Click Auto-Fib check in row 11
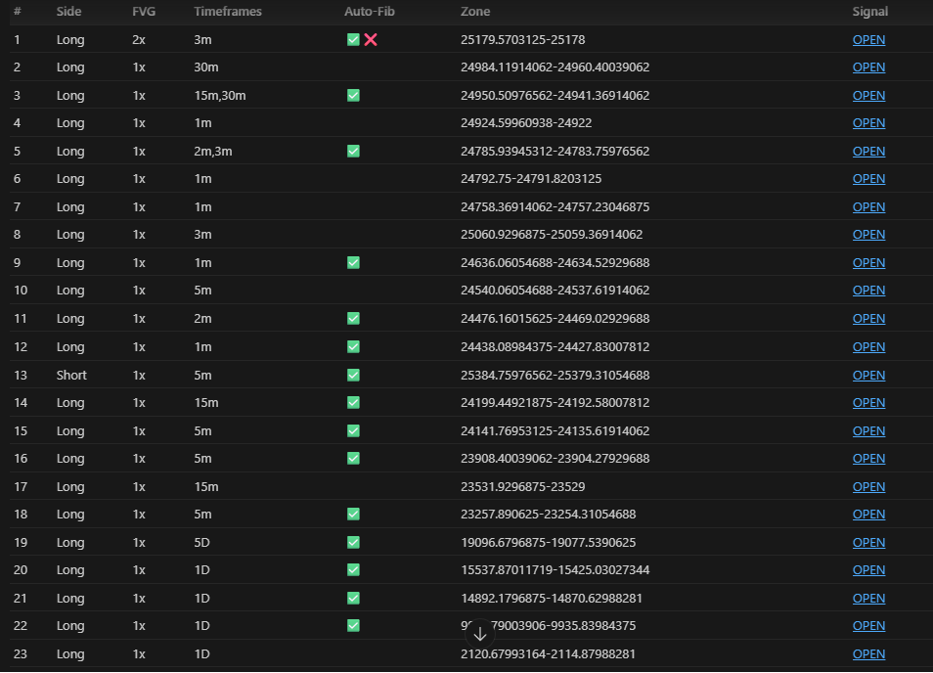Screen dimensions: 933x673 click(x=353, y=318)
